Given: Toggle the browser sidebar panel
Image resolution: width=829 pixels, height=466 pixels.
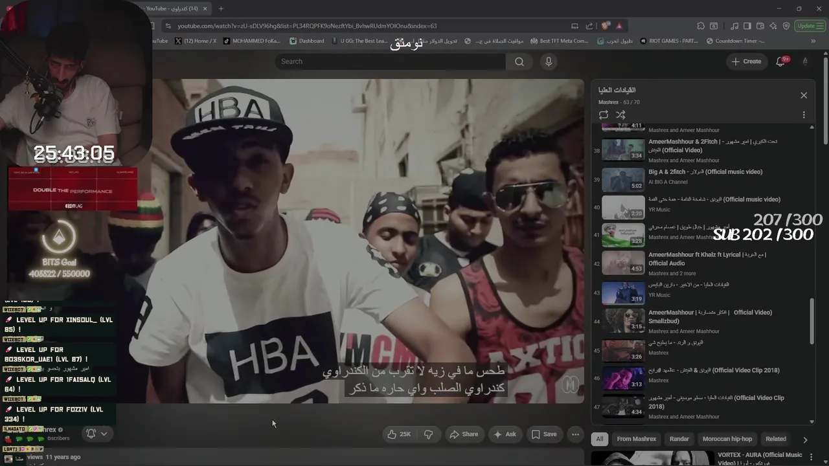Looking at the screenshot, I should click(x=747, y=26).
